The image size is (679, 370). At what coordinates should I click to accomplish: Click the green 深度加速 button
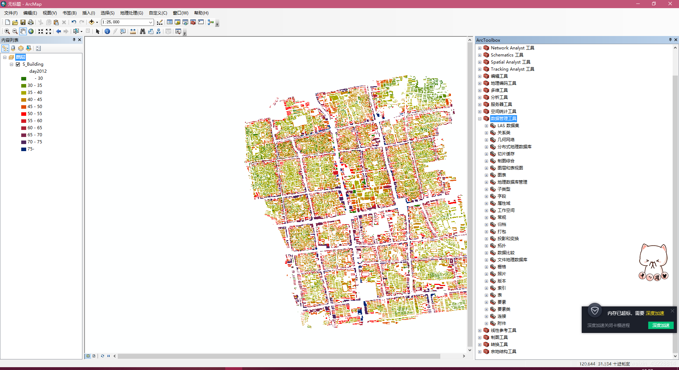tap(661, 325)
